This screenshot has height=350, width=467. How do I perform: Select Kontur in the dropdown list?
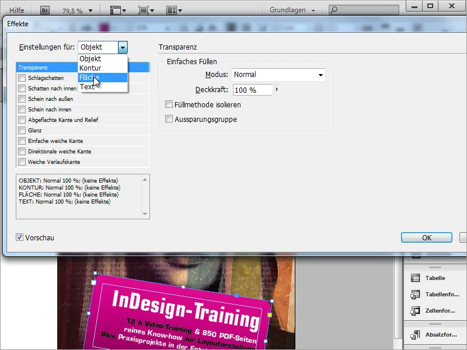[103, 68]
